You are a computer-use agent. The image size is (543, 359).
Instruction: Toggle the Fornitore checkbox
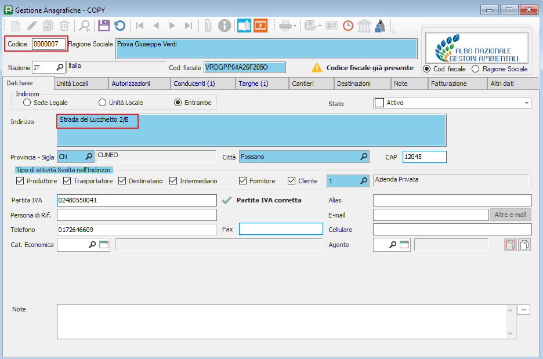(243, 181)
